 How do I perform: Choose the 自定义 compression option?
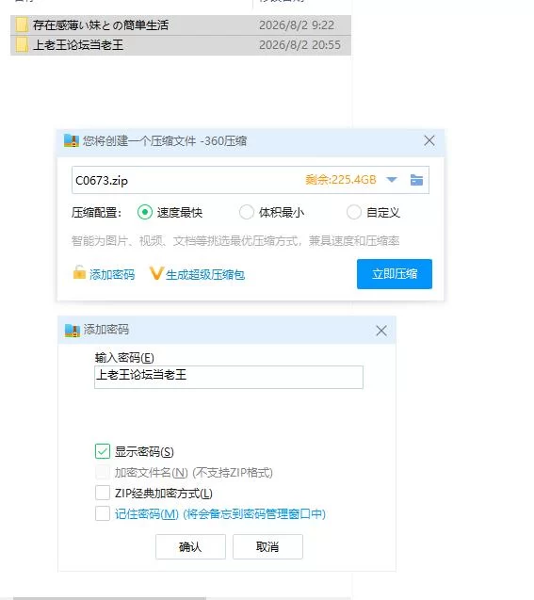[353, 212]
